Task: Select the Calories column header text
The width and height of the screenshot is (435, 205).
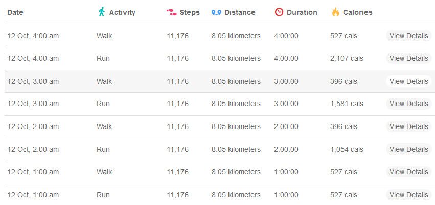Action: [x=358, y=12]
